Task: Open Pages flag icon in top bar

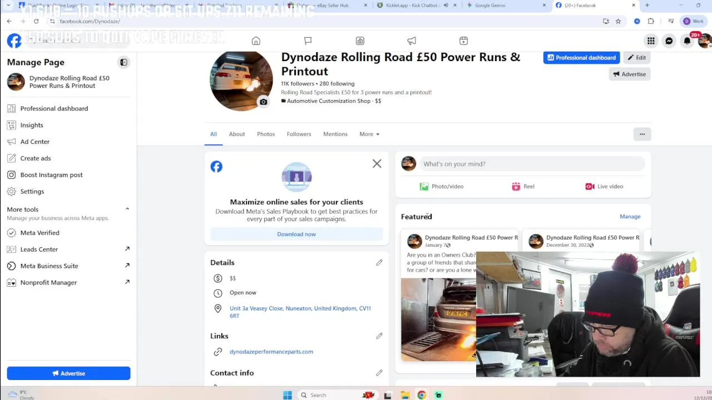Action: pyautogui.click(x=308, y=41)
